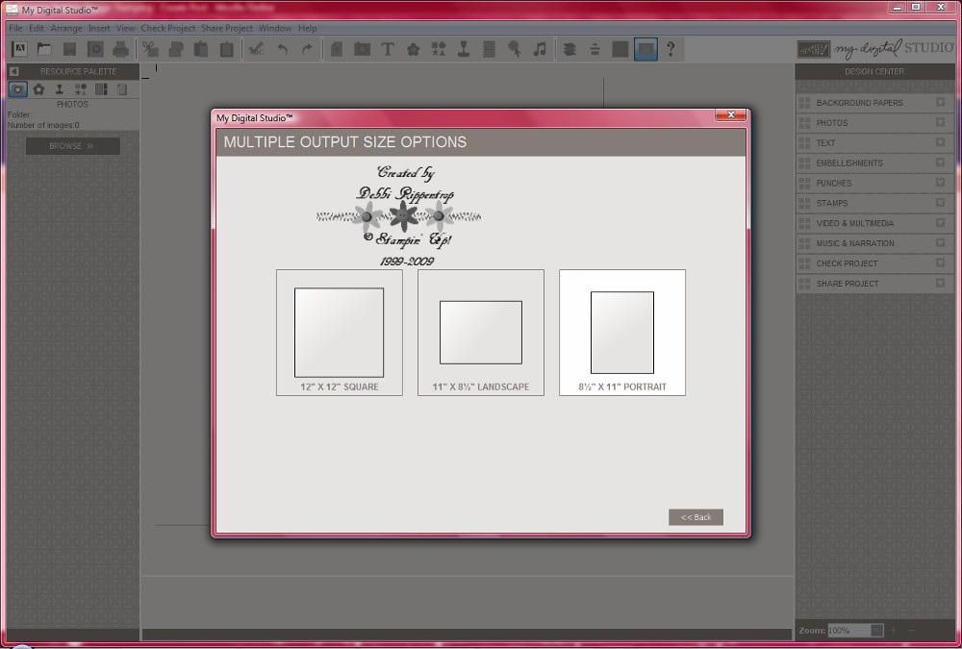Click the Open folder toolbar icon

[44, 48]
